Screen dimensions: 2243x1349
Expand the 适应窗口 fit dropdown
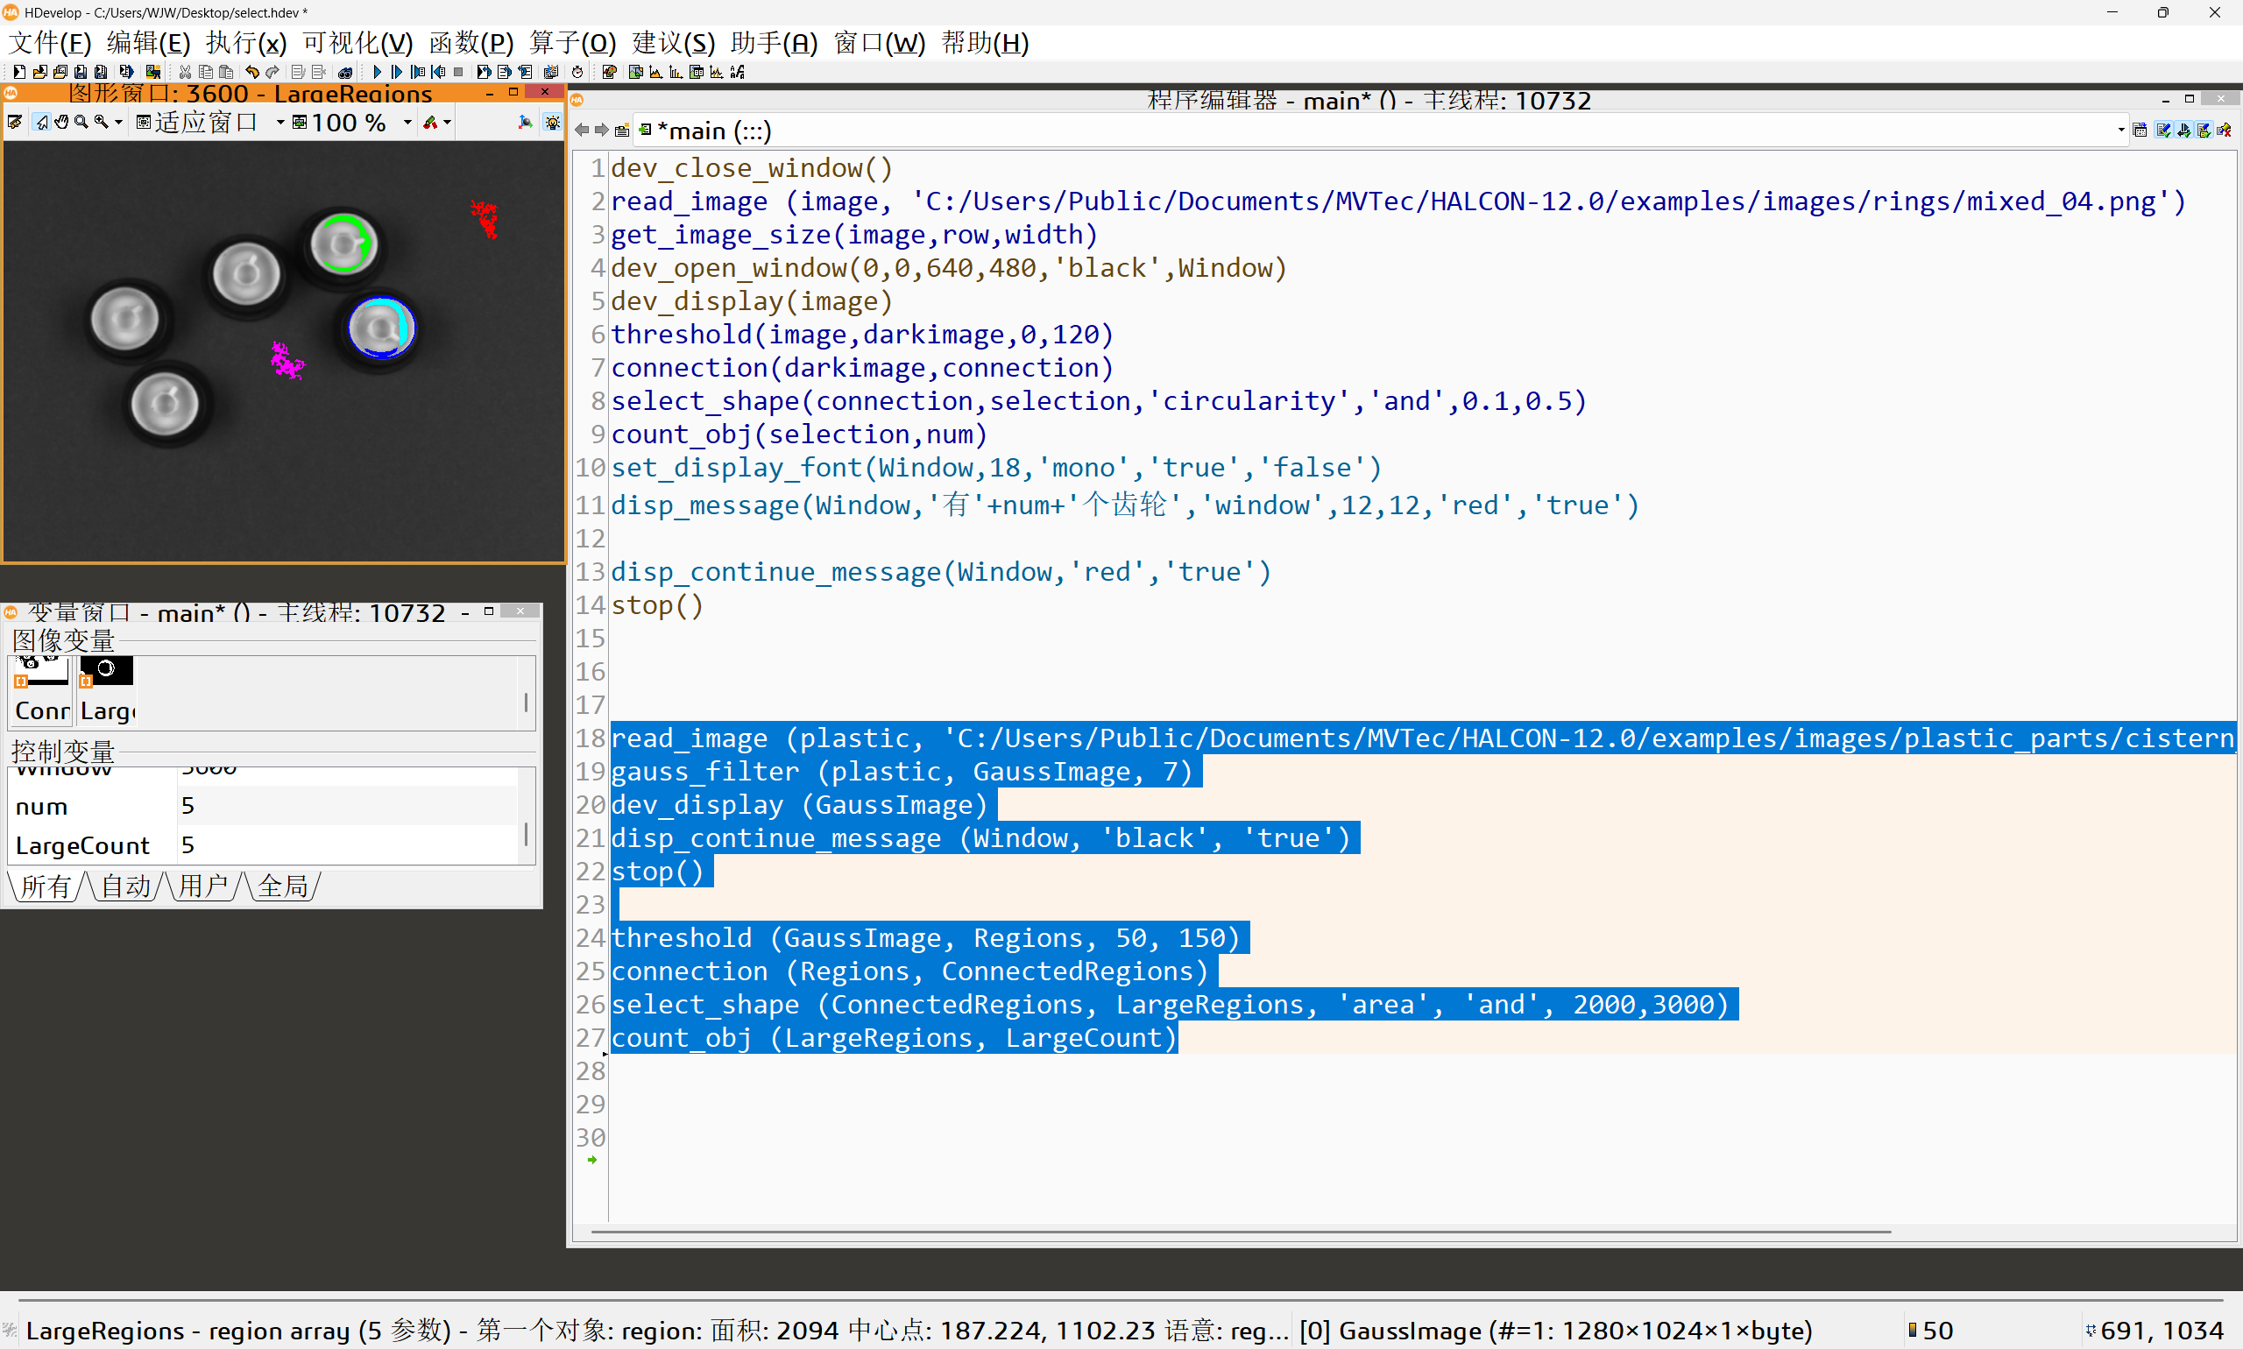coord(280,122)
